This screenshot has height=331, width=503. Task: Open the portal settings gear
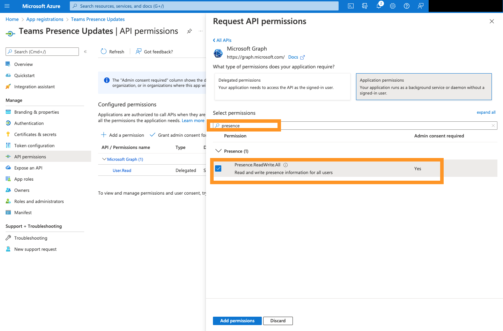tap(392, 6)
